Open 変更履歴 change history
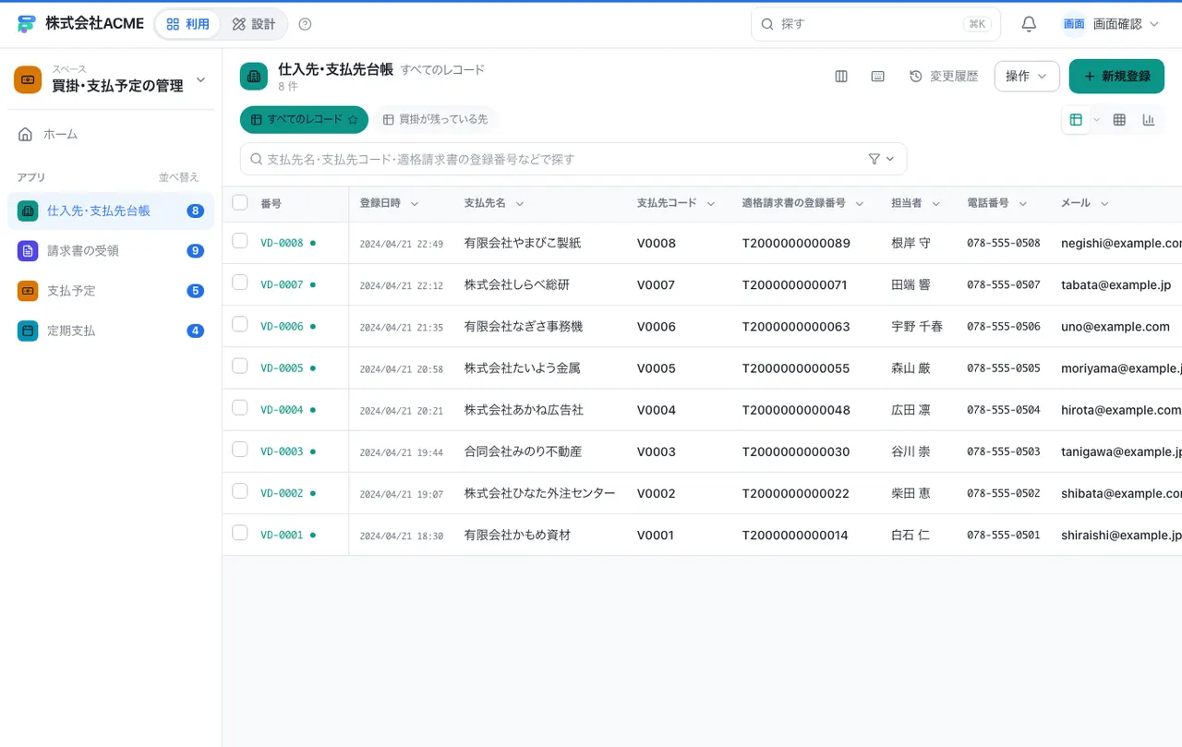 click(944, 77)
